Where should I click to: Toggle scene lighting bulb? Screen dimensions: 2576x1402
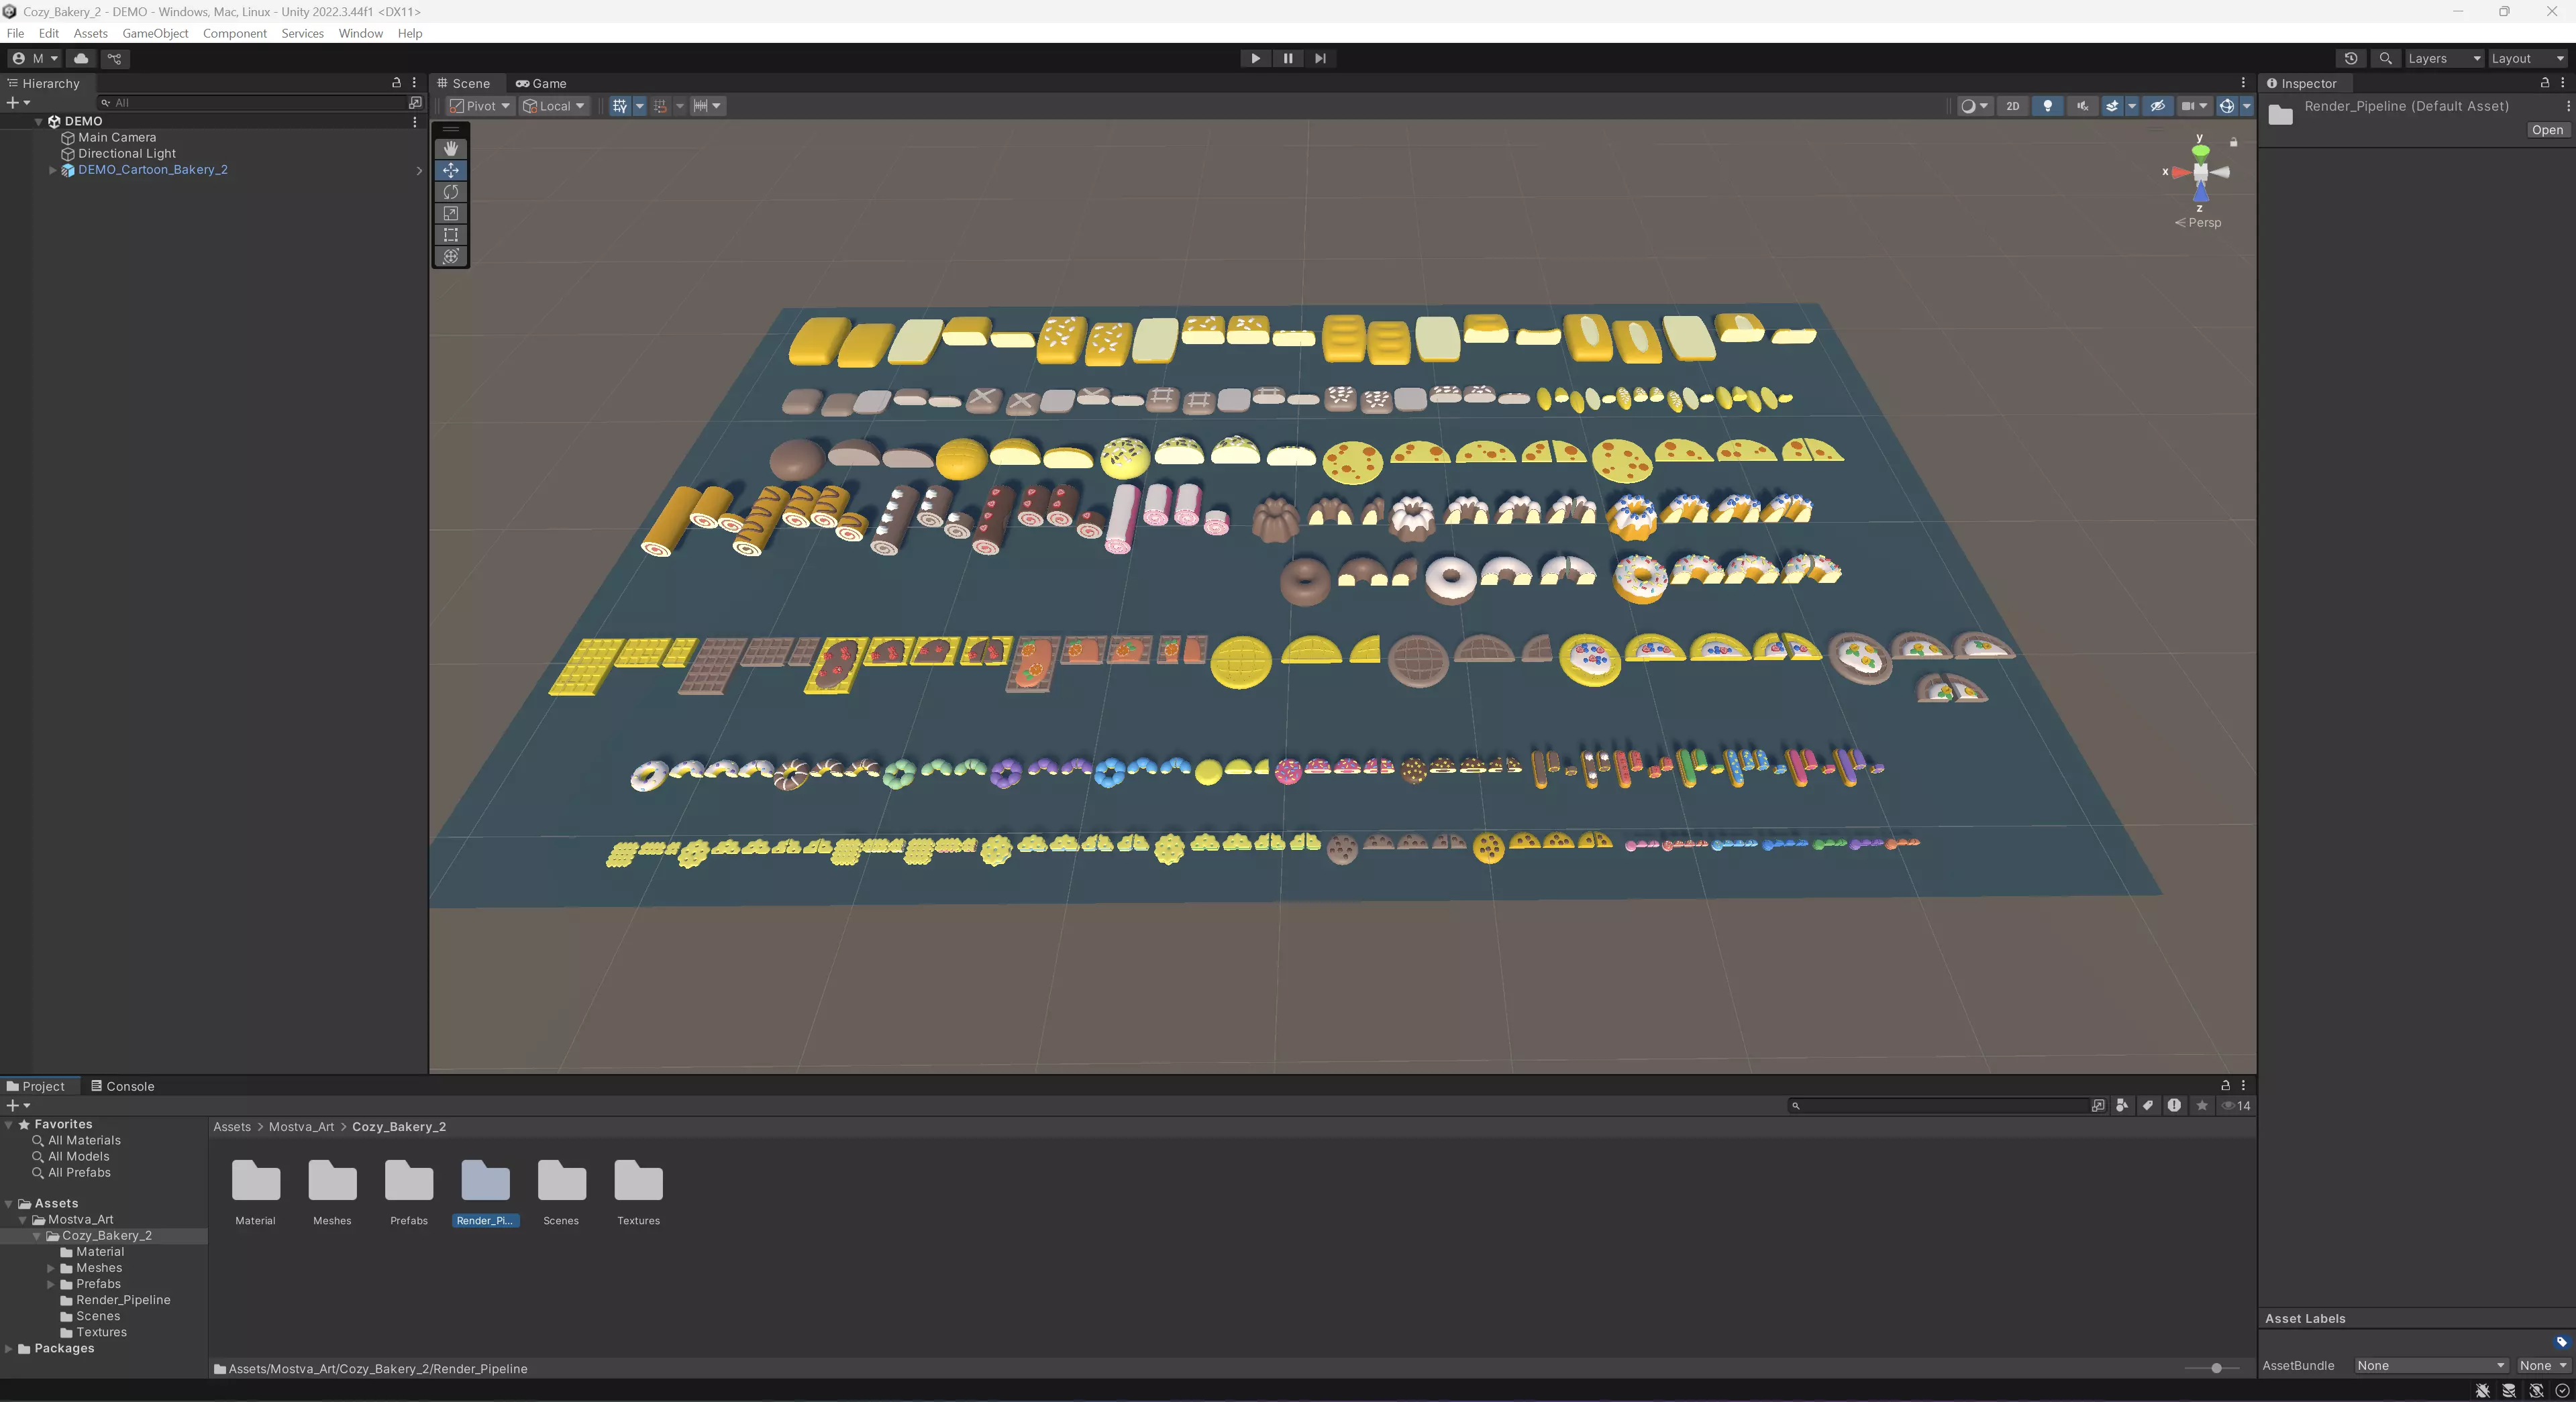(2047, 106)
